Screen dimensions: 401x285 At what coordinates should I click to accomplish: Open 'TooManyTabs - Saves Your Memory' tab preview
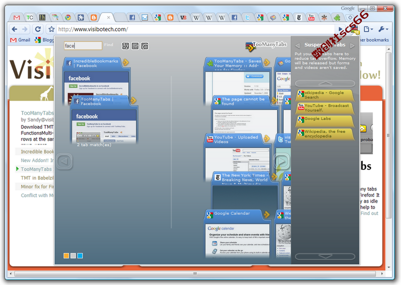point(237,83)
